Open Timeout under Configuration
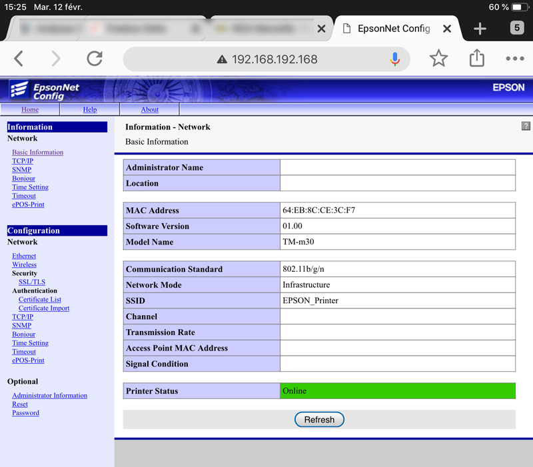 coord(24,352)
